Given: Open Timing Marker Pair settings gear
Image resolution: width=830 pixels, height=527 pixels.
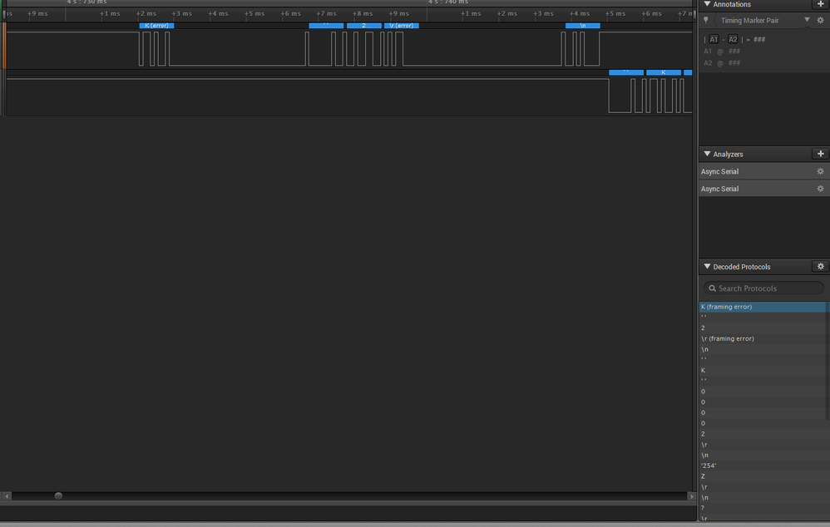Looking at the screenshot, I should pos(820,20).
